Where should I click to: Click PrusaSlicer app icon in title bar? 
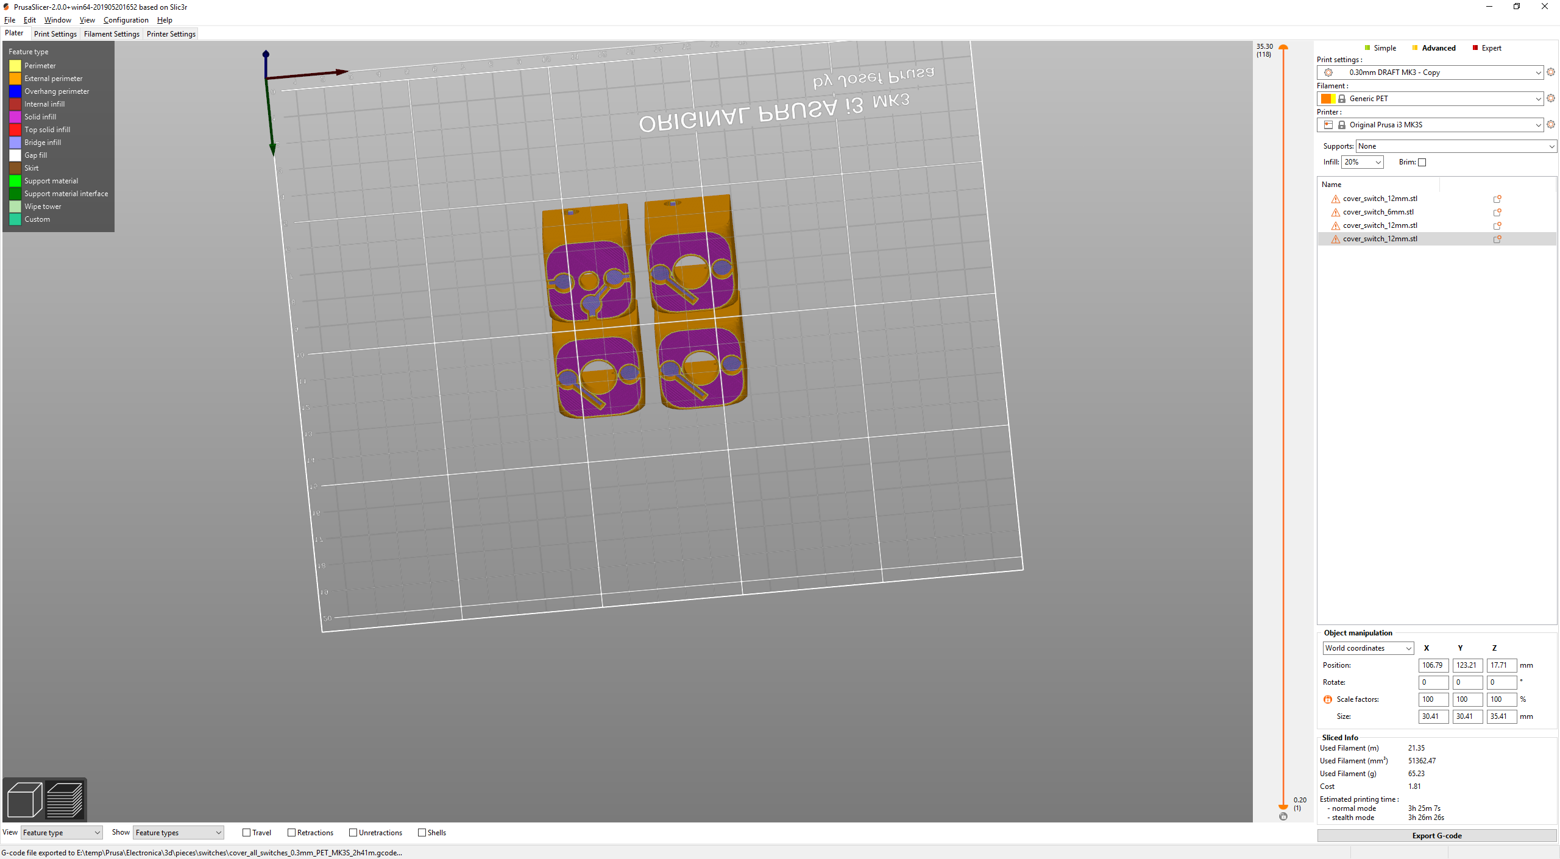coord(6,7)
